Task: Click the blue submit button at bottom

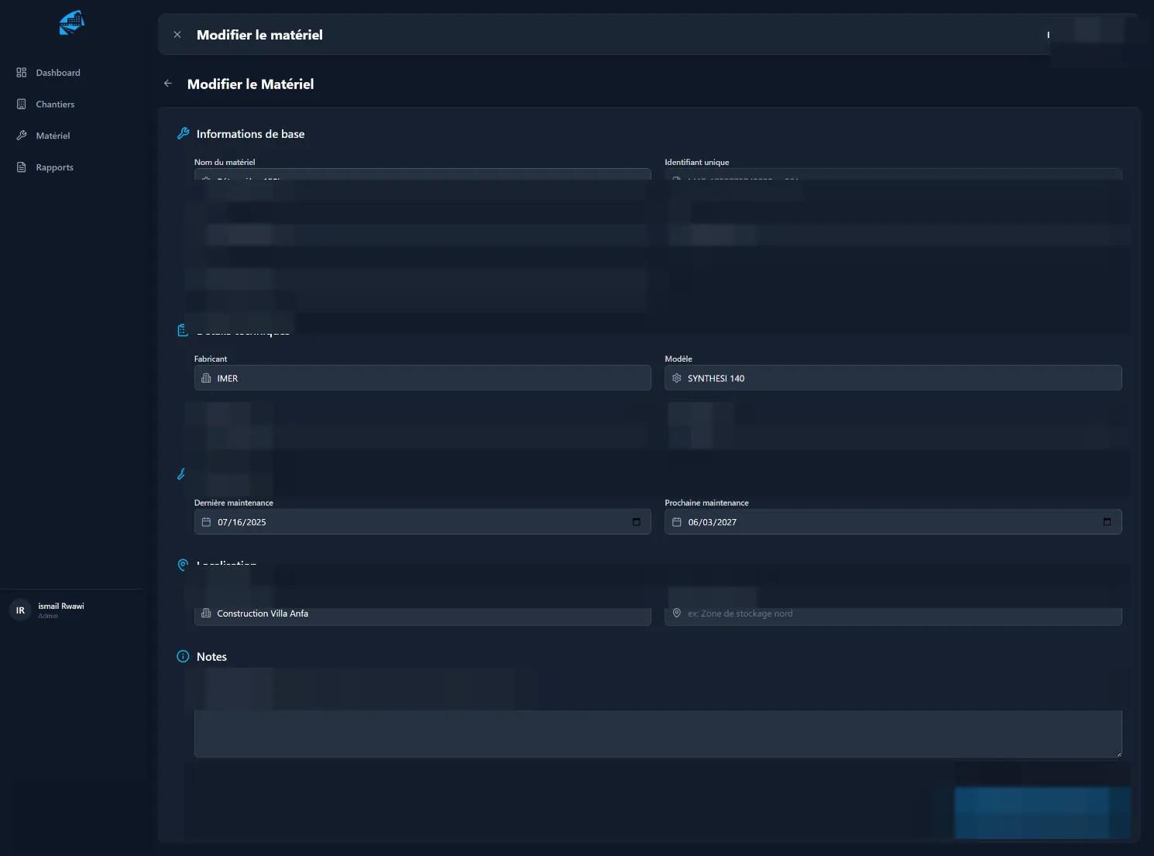Action: 1042,813
